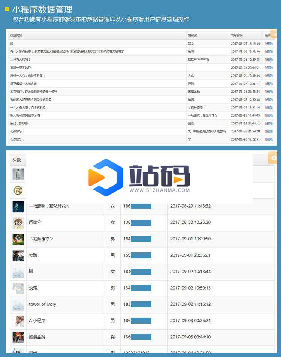Image resolution: width=281 pixels, height=357 pixels.
Task: Click publisher name 星尘
Action: tap(191, 44)
